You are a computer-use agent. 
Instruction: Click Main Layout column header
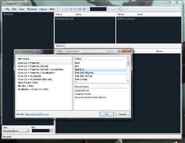(x=44, y=59)
